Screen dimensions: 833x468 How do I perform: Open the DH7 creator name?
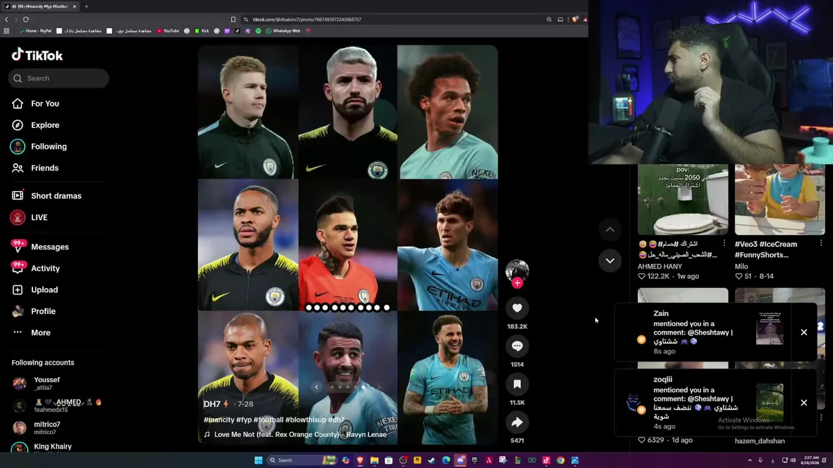point(212,404)
